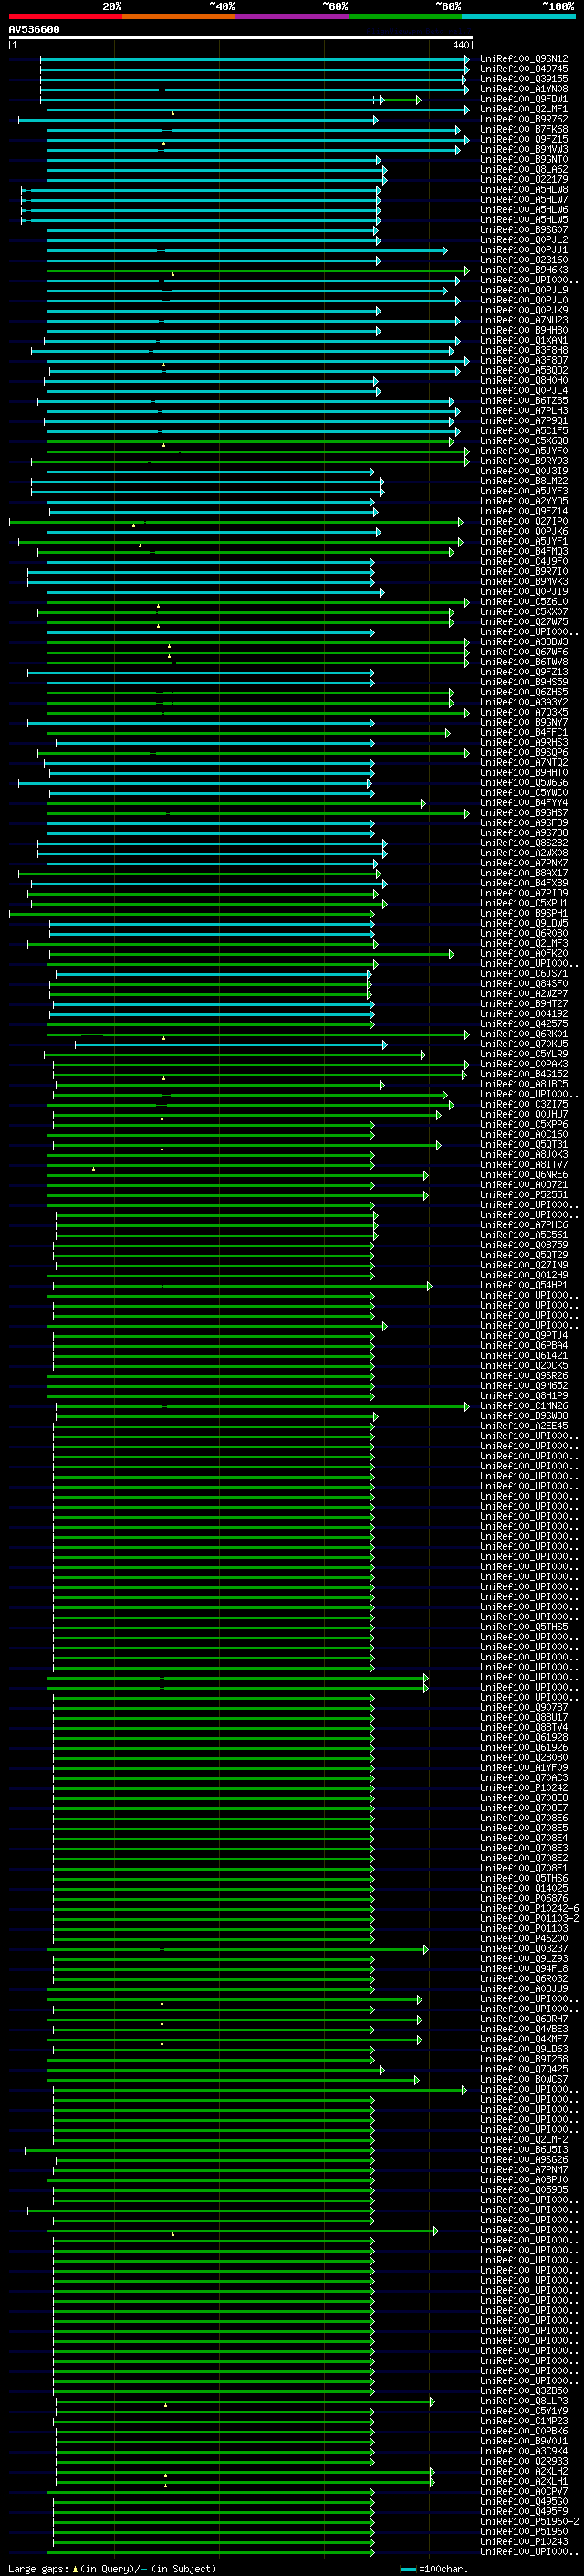This screenshot has width=584, height=2576.
Task: Click the green alignment bar for Q27IP0
Action: point(236,521)
